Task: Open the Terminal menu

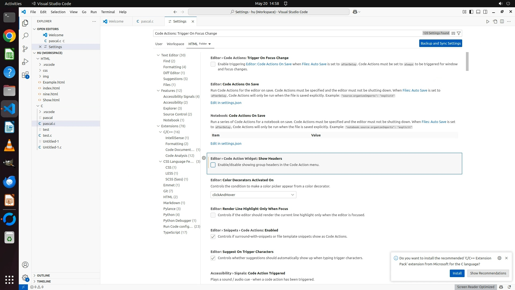Action: 108,12
